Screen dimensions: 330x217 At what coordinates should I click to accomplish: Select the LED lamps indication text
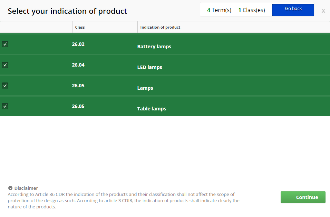click(149, 67)
